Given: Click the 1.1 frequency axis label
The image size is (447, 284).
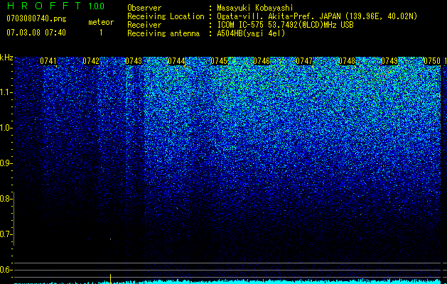Looking at the screenshot, I should [x=6, y=92].
